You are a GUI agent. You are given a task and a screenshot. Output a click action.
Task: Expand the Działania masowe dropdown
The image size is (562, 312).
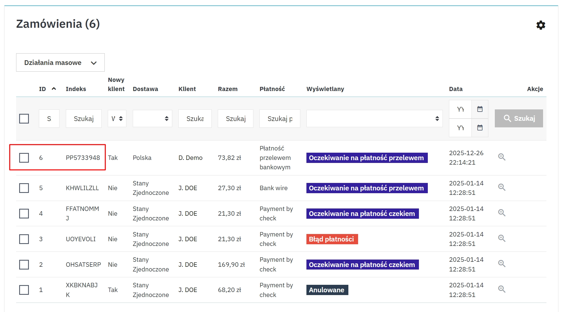click(60, 62)
